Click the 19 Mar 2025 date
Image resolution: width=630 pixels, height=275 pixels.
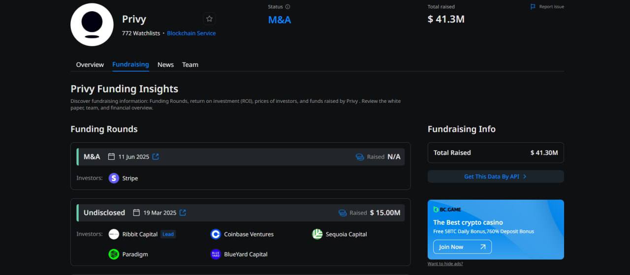(160, 213)
